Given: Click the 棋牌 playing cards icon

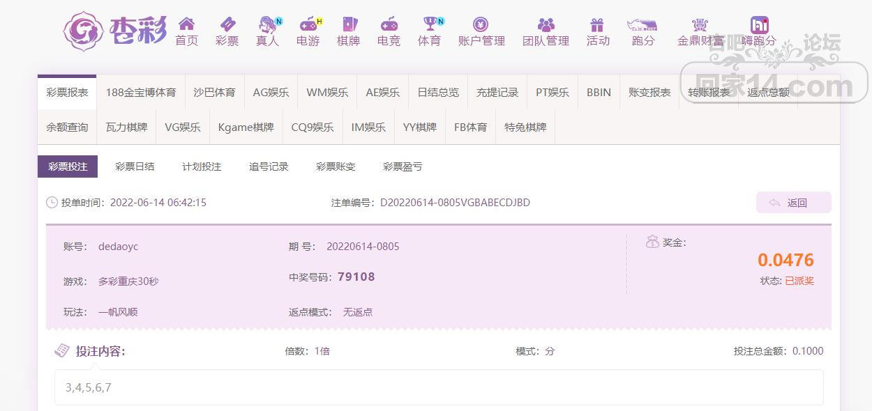Looking at the screenshot, I should [x=348, y=24].
